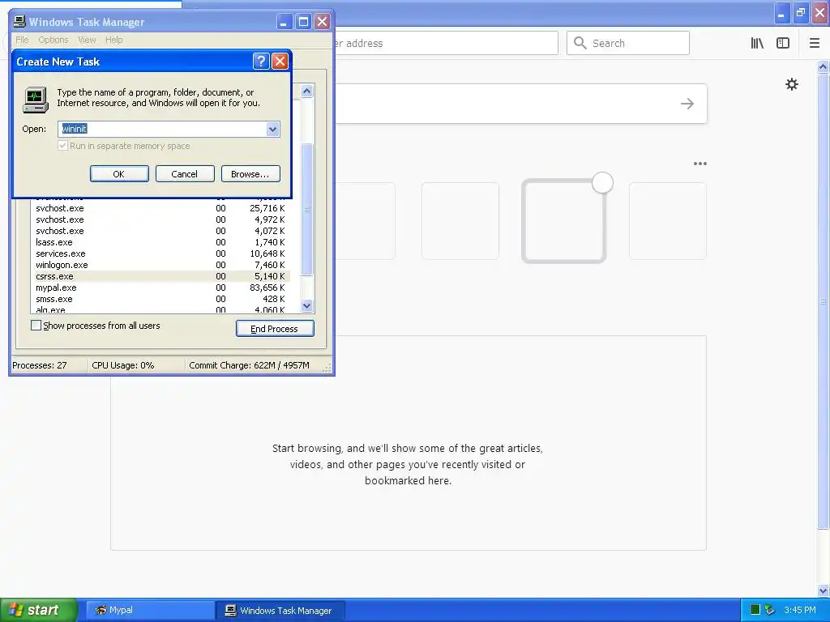
Task: Open the Mypal library icon
Action: pyautogui.click(x=757, y=44)
